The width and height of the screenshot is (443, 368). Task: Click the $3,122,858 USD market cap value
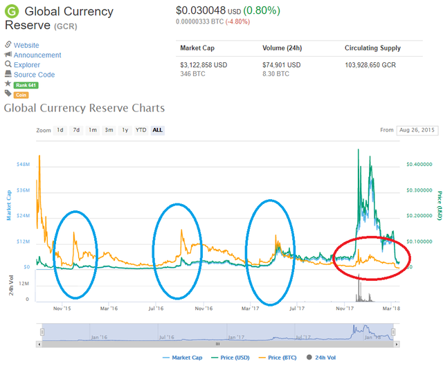pyautogui.click(x=204, y=65)
